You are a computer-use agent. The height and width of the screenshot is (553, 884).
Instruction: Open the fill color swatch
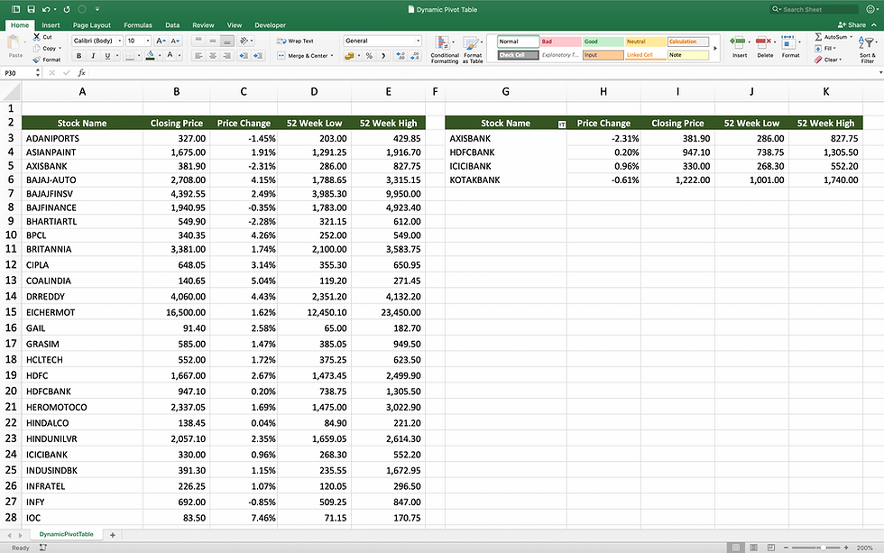(152, 56)
